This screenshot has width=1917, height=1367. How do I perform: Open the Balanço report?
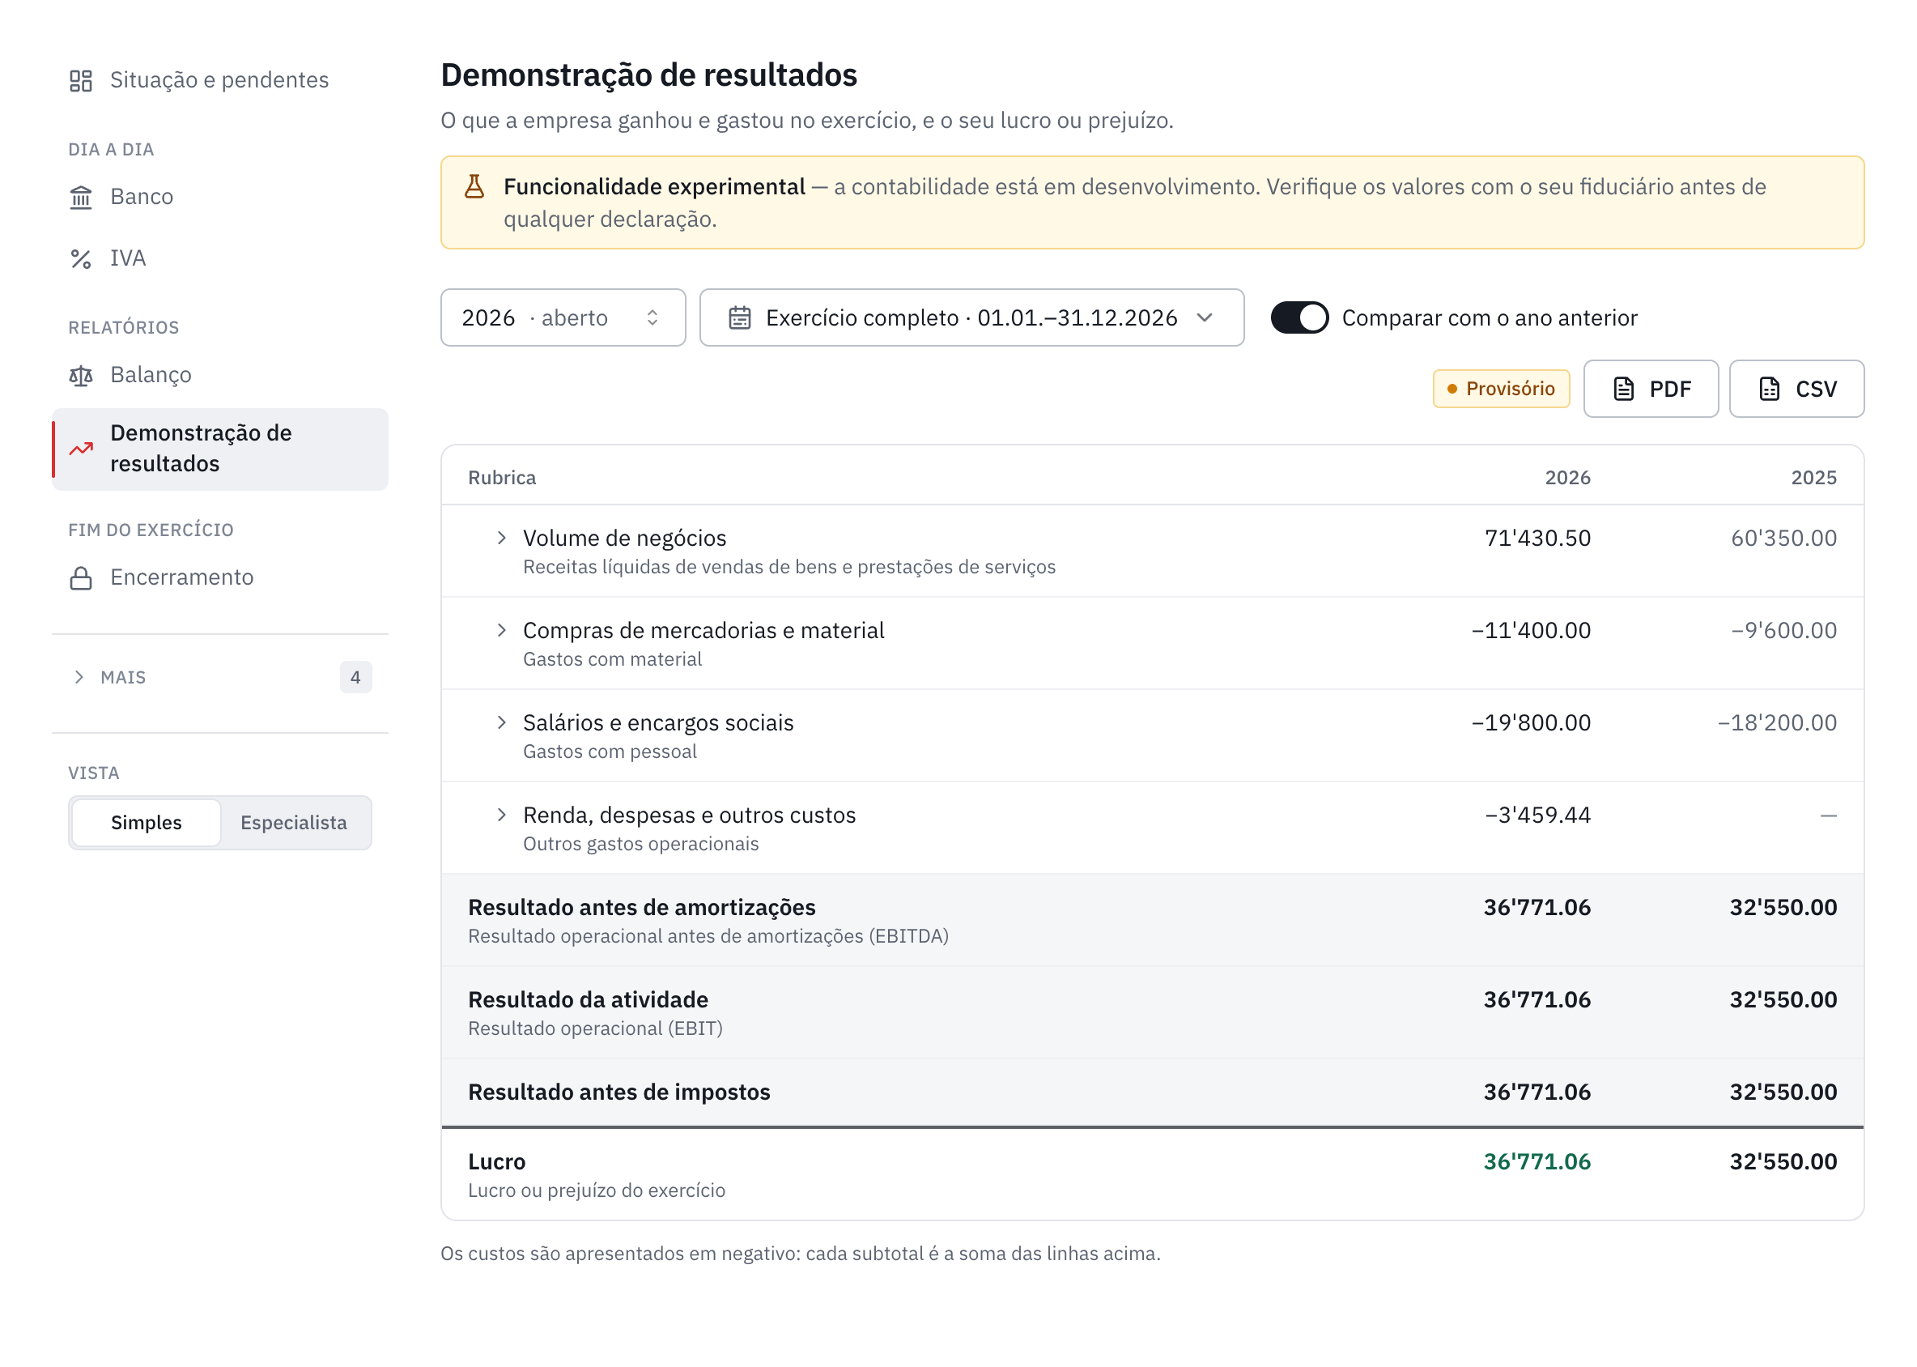click(220, 376)
